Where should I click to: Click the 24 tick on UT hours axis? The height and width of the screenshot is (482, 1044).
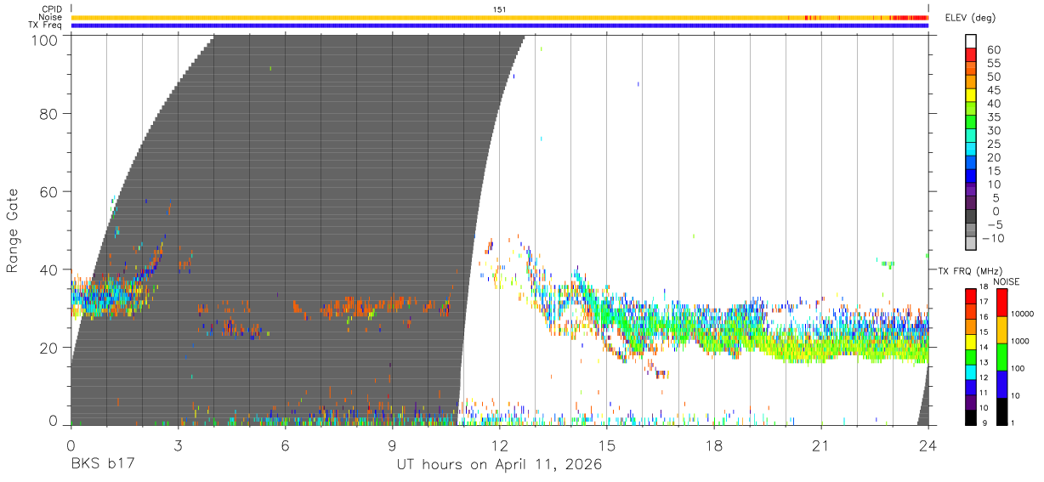tap(928, 445)
